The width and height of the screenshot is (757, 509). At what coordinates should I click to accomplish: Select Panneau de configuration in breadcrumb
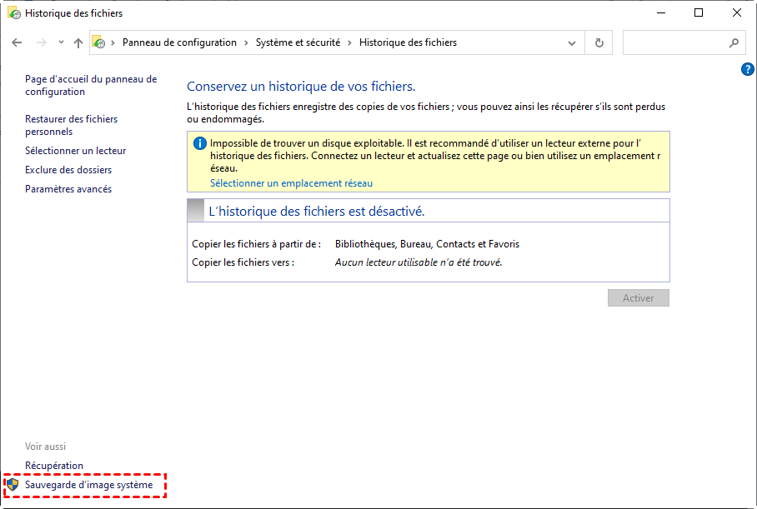(x=179, y=42)
